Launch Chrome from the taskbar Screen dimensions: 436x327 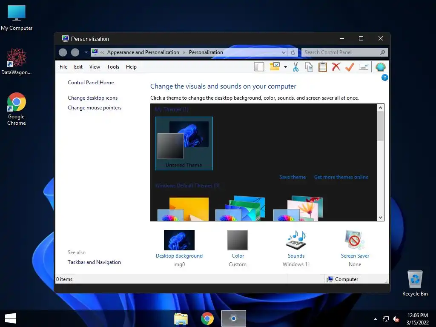point(207,318)
